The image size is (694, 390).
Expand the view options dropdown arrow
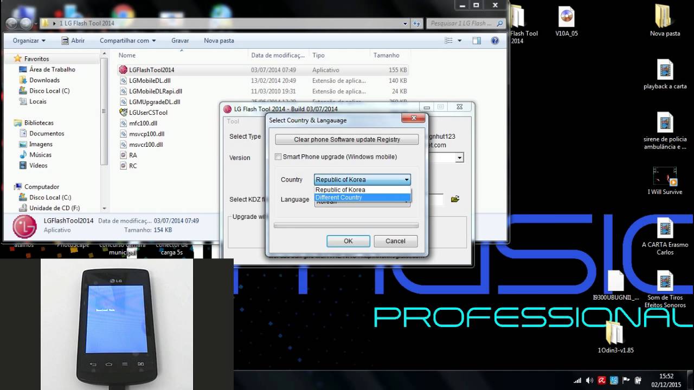click(460, 41)
